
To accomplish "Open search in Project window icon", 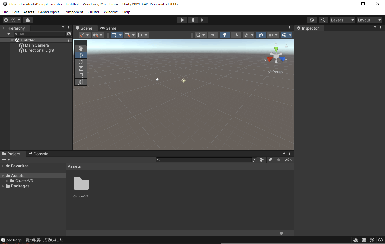I will 254,160.
